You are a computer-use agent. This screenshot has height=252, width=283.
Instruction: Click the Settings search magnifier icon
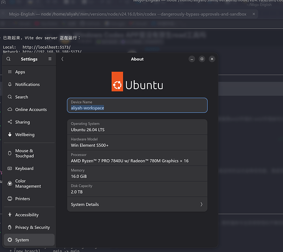[x=8, y=59]
